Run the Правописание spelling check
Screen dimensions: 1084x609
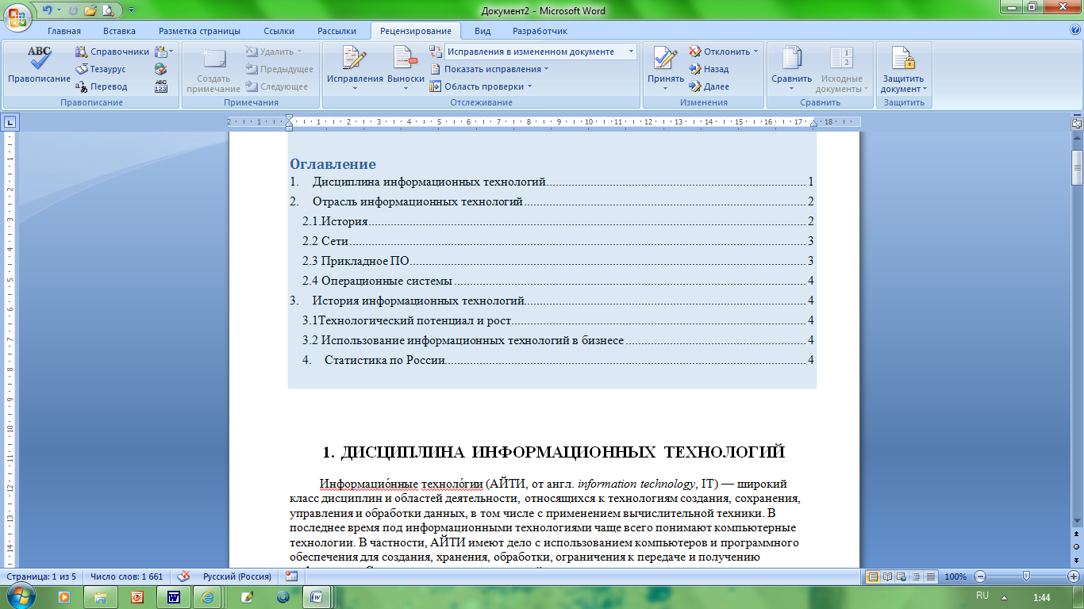[x=39, y=65]
